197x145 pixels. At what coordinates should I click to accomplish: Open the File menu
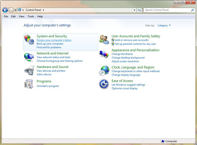pos(6,16)
